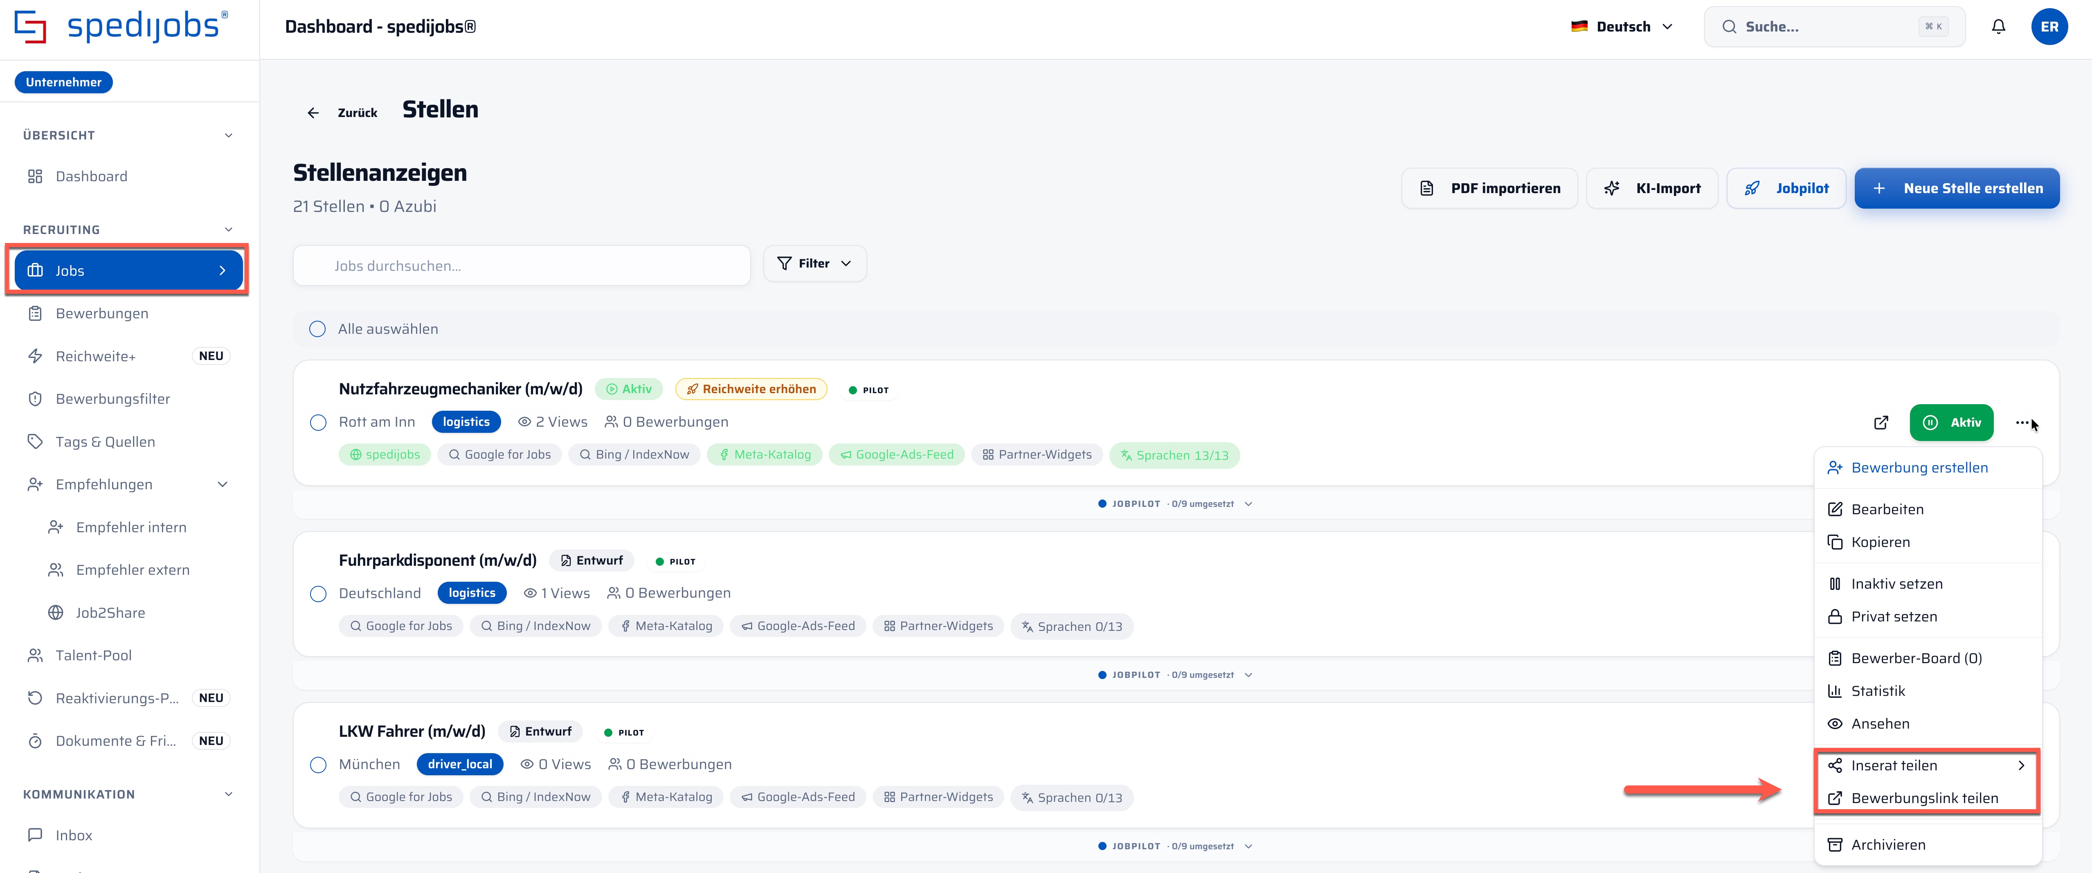Screen dimensions: 2092x873
Task: Select the Fuhrparkdisponent job checkbox
Action: (318, 594)
